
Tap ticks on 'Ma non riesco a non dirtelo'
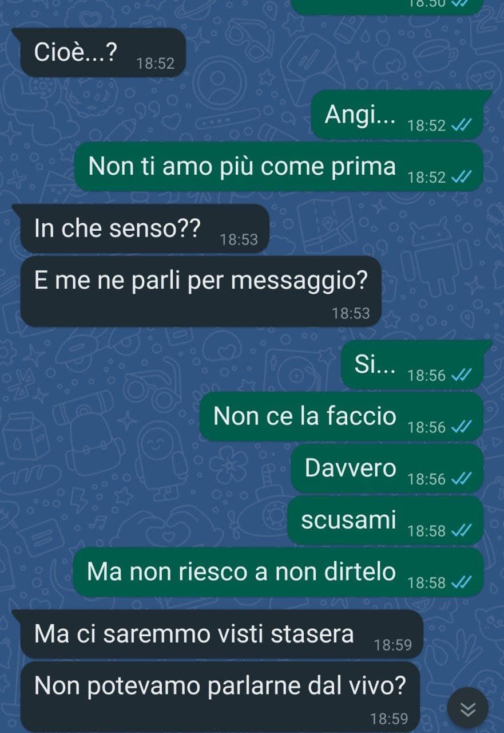461,582
